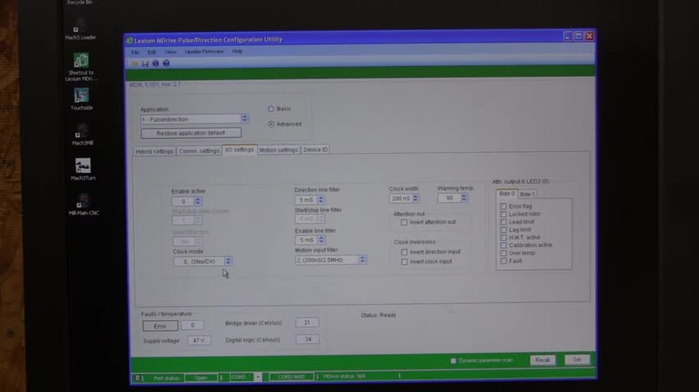Image resolution: width=699 pixels, height=392 pixels.
Task: Select the Basic radio button
Action: (x=271, y=109)
